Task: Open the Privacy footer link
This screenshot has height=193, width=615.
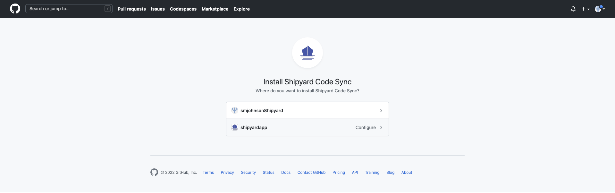Action: click(x=227, y=173)
